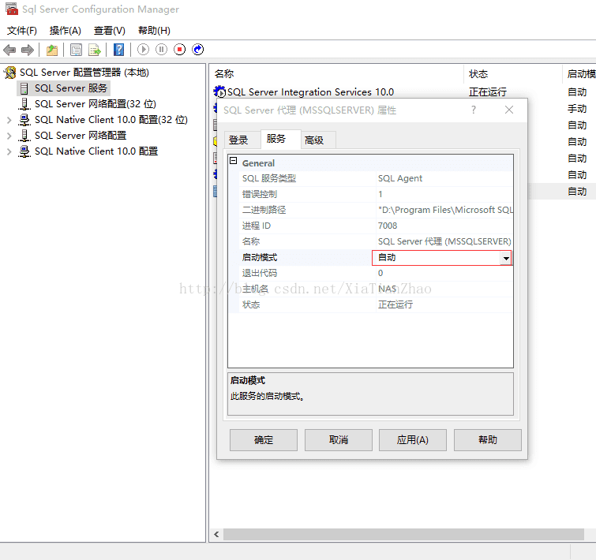Click the 手动 startup mode cell
Viewport: 596px width, 560px height.
click(x=577, y=109)
